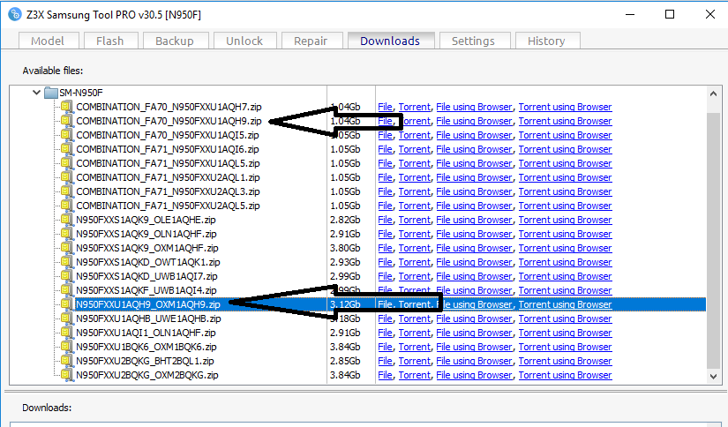Click zip icon for N950FXXU2BQKG_BHT2BQL1.zip
The width and height of the screenshot is (728, 427).
[67, 361]
